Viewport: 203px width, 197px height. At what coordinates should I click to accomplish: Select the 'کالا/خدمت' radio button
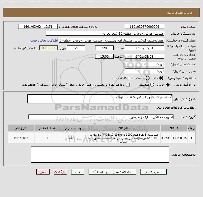(x=130, y=78)
